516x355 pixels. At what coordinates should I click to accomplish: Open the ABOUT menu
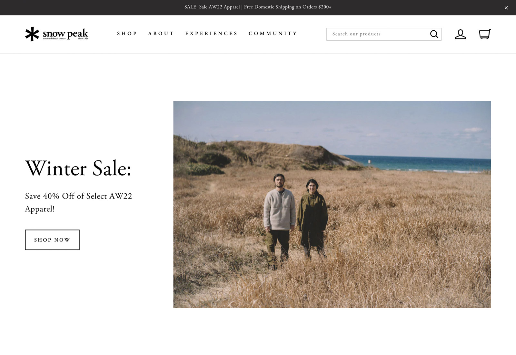(161, 34)
